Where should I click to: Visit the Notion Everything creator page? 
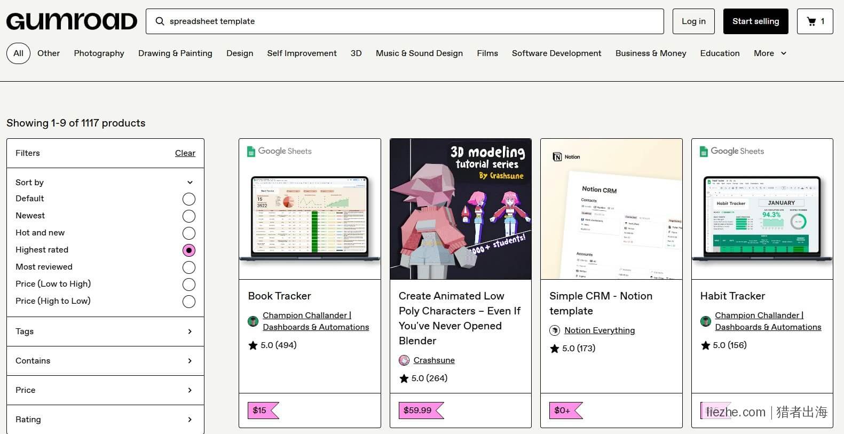(600, 330)
